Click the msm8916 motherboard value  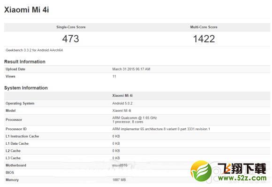click(x=120, y=165)
